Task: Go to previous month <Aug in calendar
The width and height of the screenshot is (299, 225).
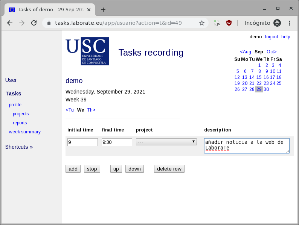Action: (246, 52)
